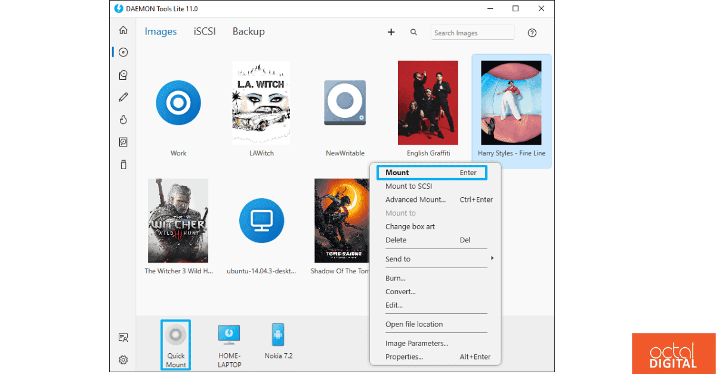Open the Burn flame icon in sidebar

[x=123, y=119]
